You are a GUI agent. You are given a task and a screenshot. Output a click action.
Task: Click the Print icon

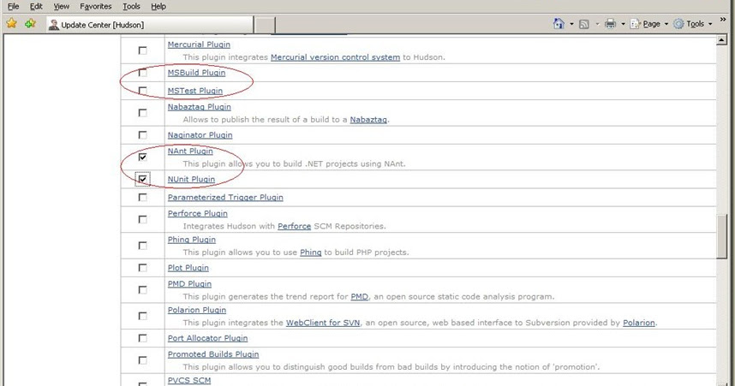click(610, 24)
